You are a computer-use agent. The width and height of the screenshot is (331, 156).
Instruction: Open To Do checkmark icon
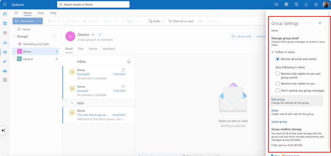5,62
